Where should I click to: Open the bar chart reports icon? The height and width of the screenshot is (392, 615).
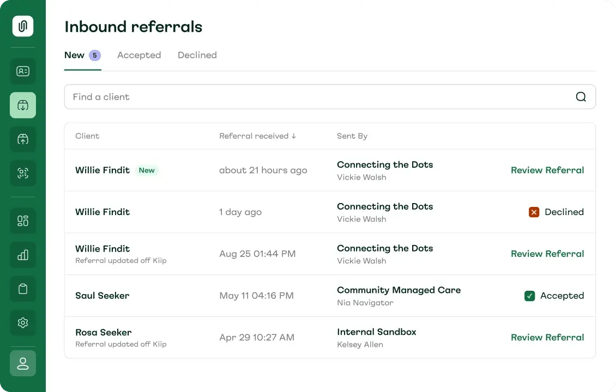23,255
